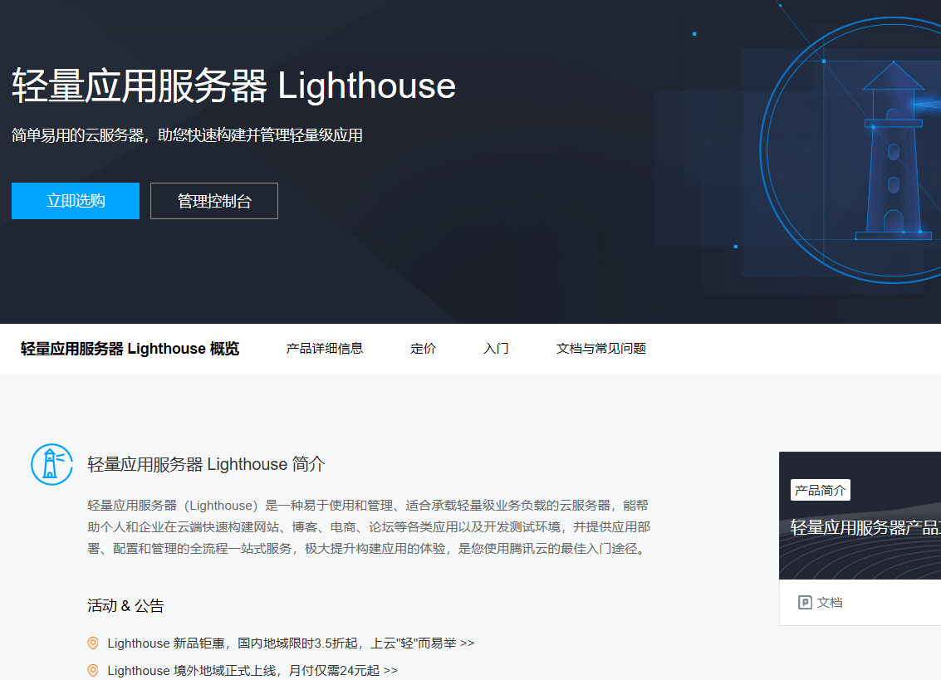Click the Lighthouse introduction paragraph text
Image resolution: width=941 pixels, height=680 pixels.
(369, 527)
